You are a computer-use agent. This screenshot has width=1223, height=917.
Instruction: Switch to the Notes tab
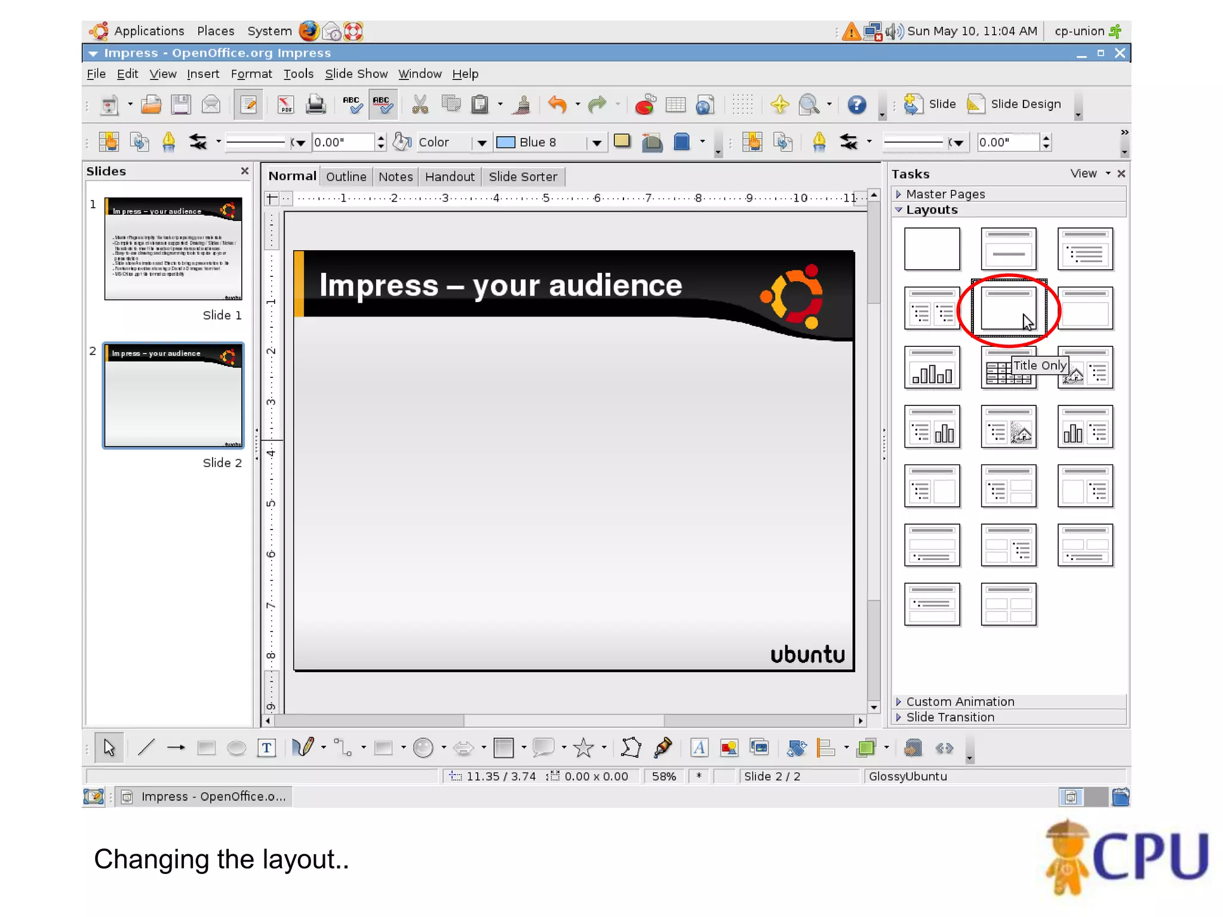pyautogui.click(x=396, y=177)
